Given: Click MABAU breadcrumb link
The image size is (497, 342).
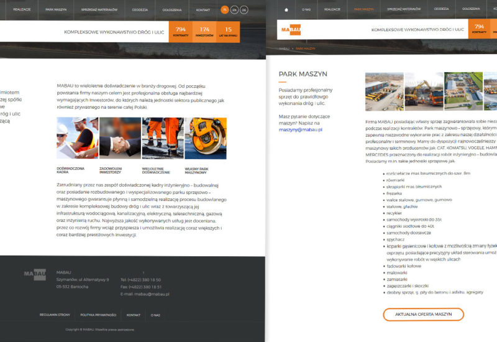Looking at the screenshot, I should pyautogui.click(x=284, y=48).
